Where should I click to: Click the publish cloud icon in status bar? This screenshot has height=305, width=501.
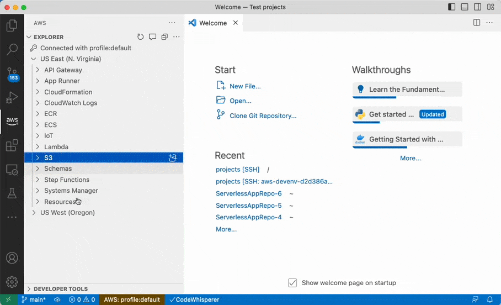pyautogui.click(x=57, y=299)
